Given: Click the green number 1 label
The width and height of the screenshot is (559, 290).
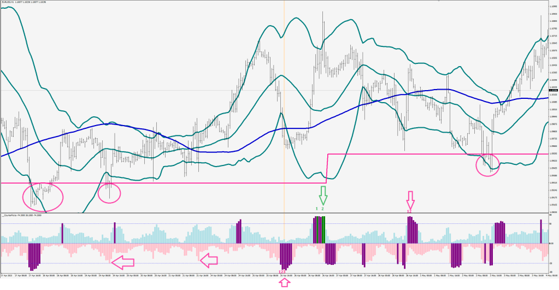Looking at the screenshot, I should (x=316, y=209).
